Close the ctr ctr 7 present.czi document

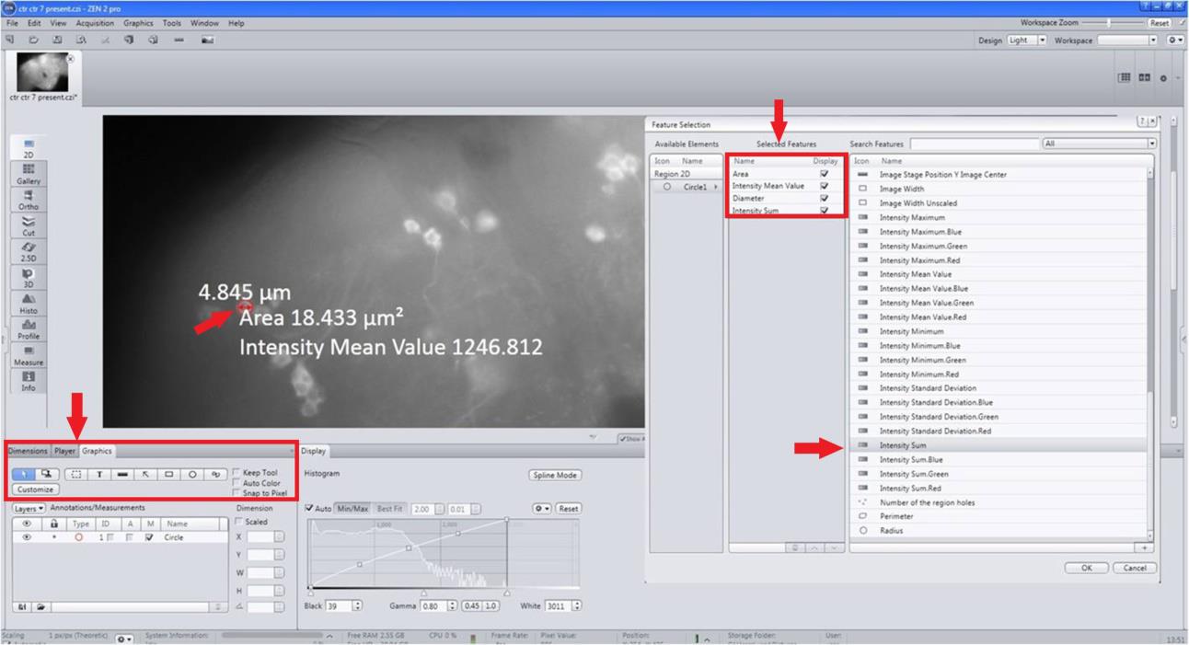pyautogui.click(x=71, y=59)
